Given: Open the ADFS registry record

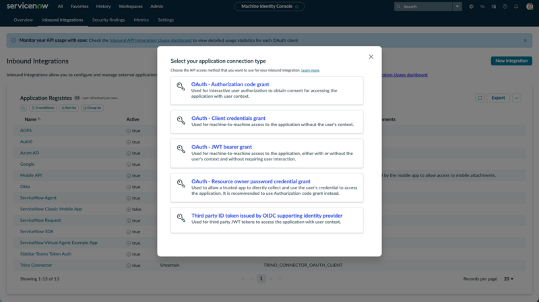Looking at the screenshot, I should tap(26, 130).
